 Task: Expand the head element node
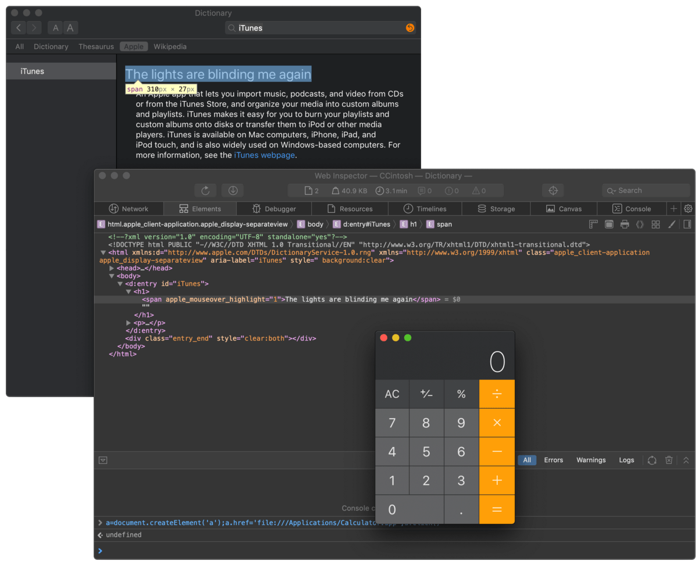coord(112,269)
